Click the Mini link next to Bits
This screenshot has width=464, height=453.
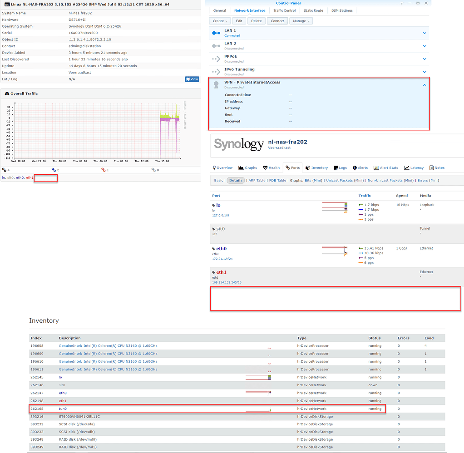[x=317, y=181]
